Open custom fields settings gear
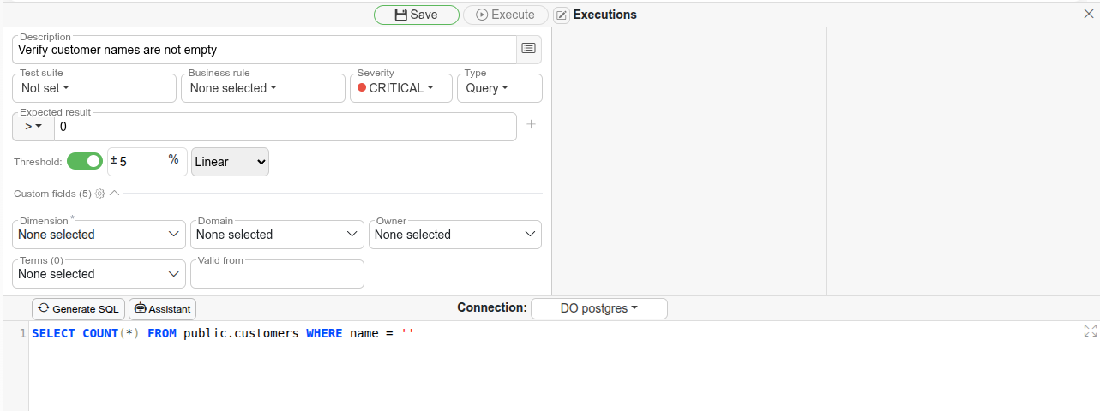Viewport: 1100px width, 411px height. [x=99, y=194]
